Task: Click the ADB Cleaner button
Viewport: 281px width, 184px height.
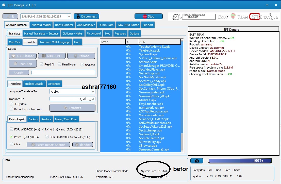Action: [23, 56]
